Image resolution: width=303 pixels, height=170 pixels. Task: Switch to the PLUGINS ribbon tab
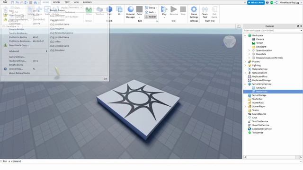(x=87, y=2)
